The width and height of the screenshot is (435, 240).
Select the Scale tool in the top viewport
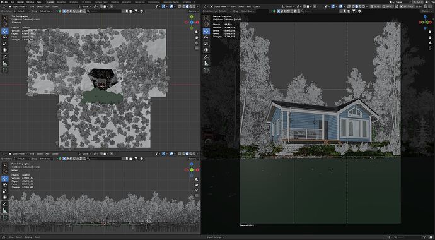(4, 44)
